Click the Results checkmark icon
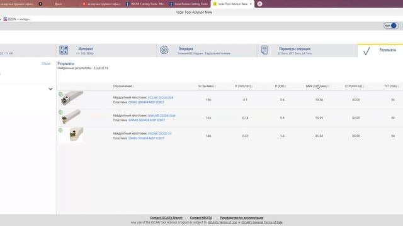The image size is (403, 226). tap(366, 51)
